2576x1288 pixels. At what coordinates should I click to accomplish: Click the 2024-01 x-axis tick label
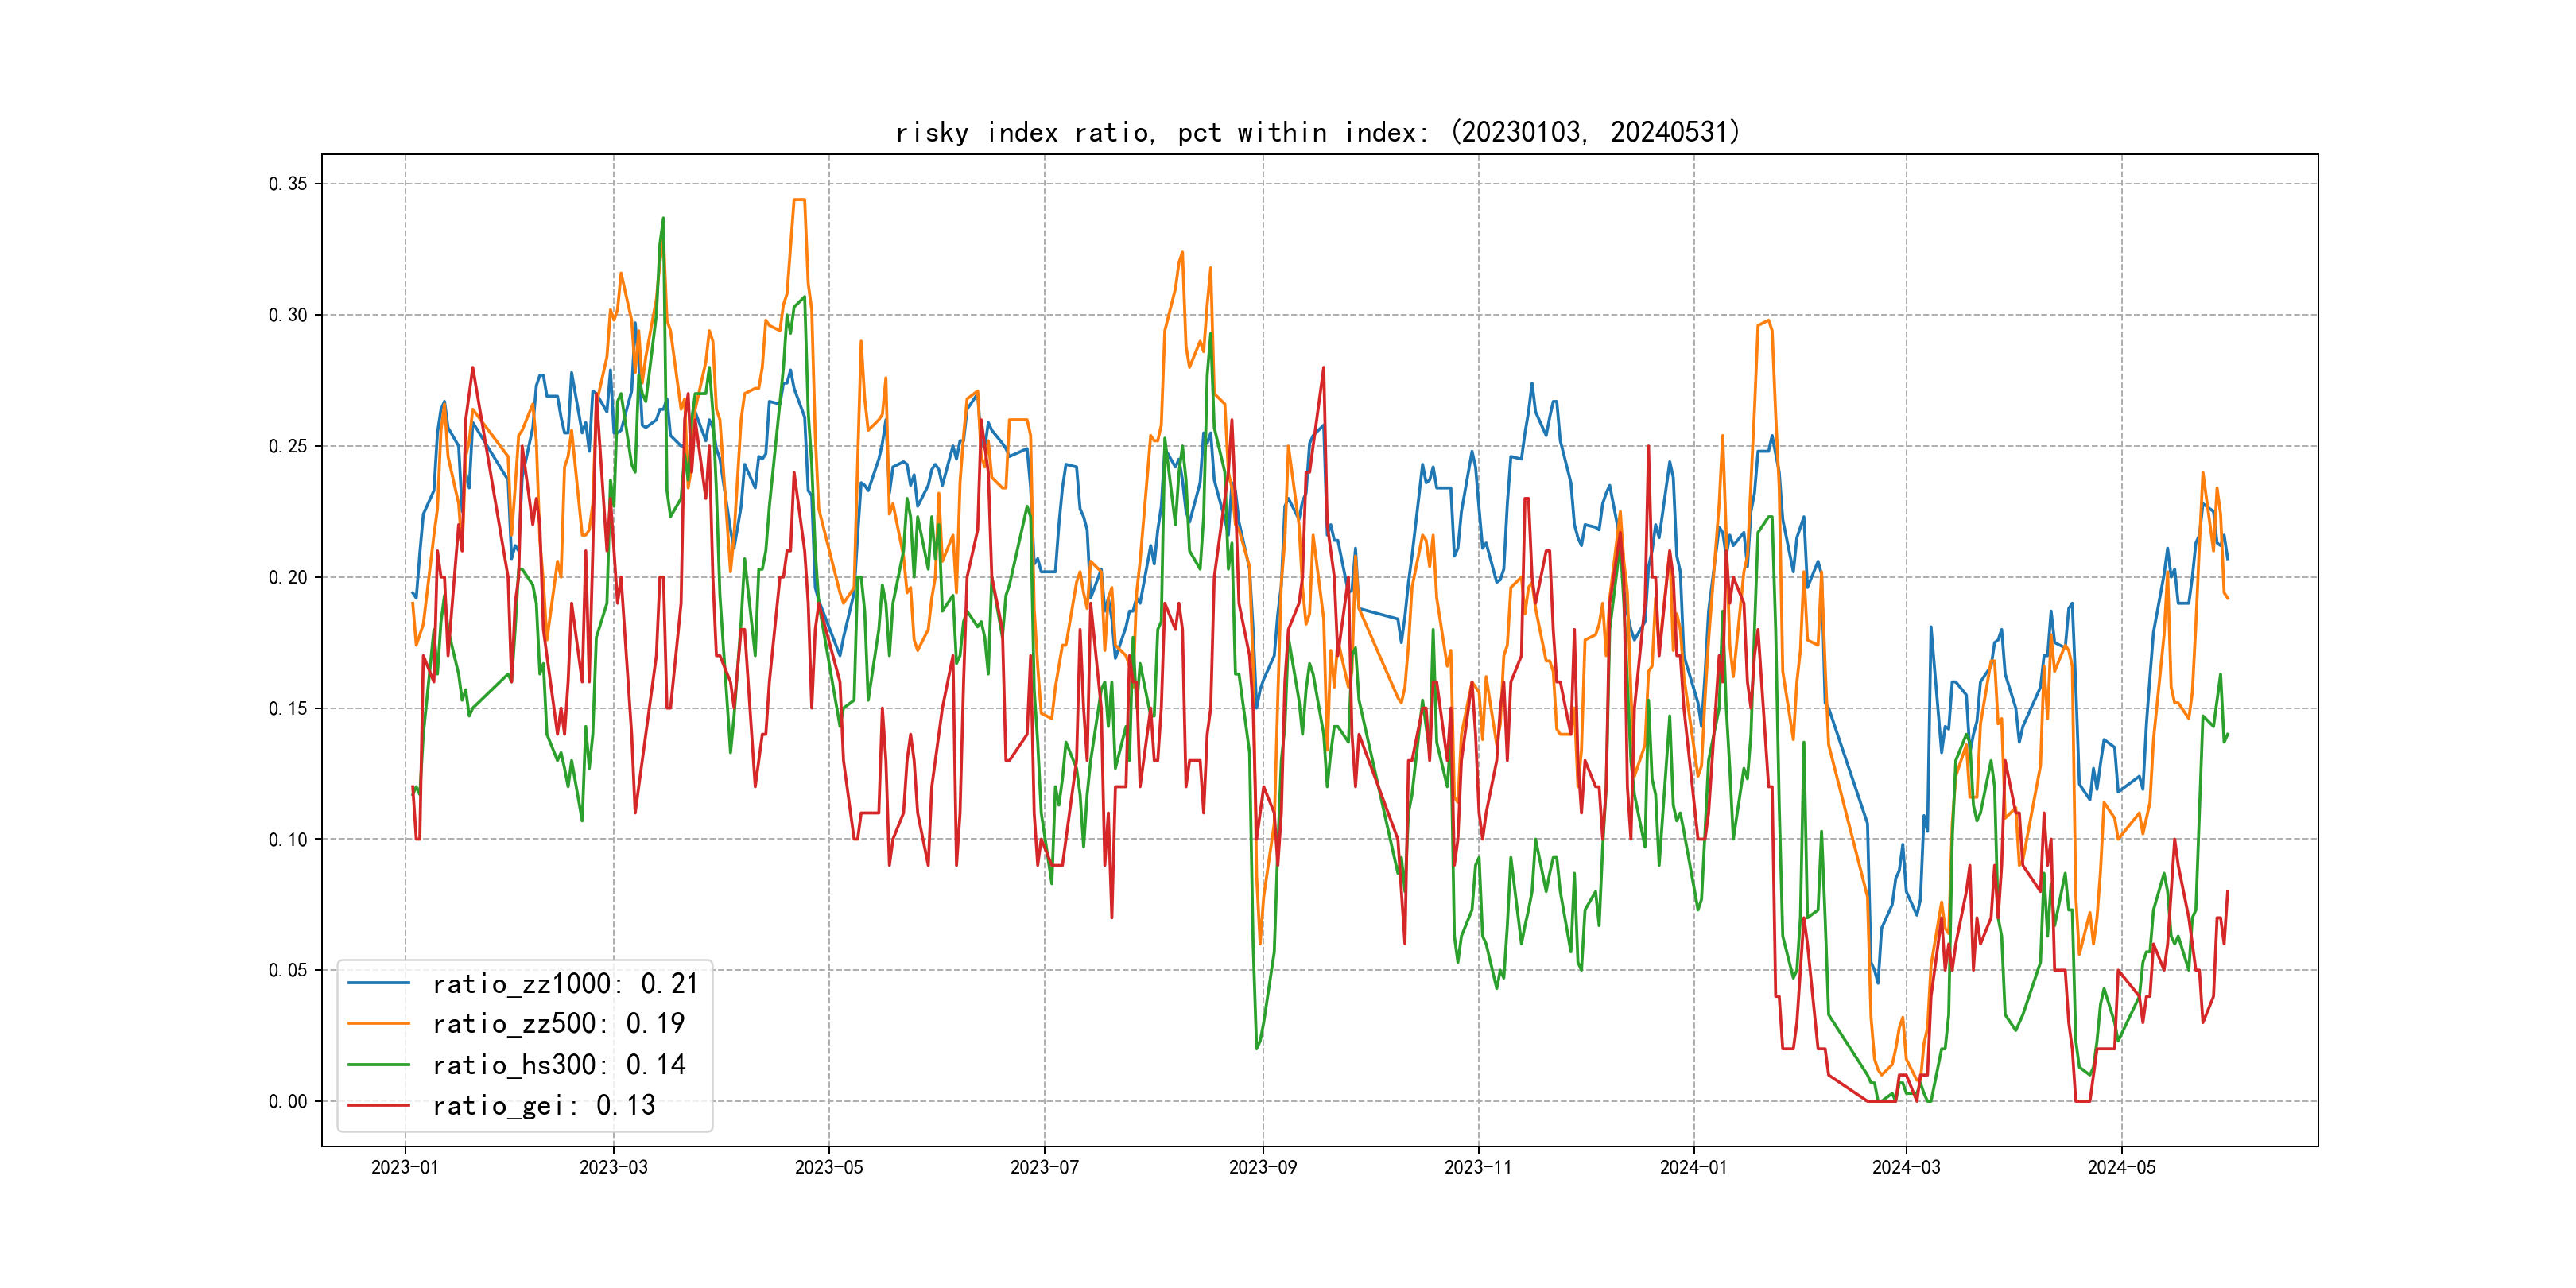pos(1693,1167)
